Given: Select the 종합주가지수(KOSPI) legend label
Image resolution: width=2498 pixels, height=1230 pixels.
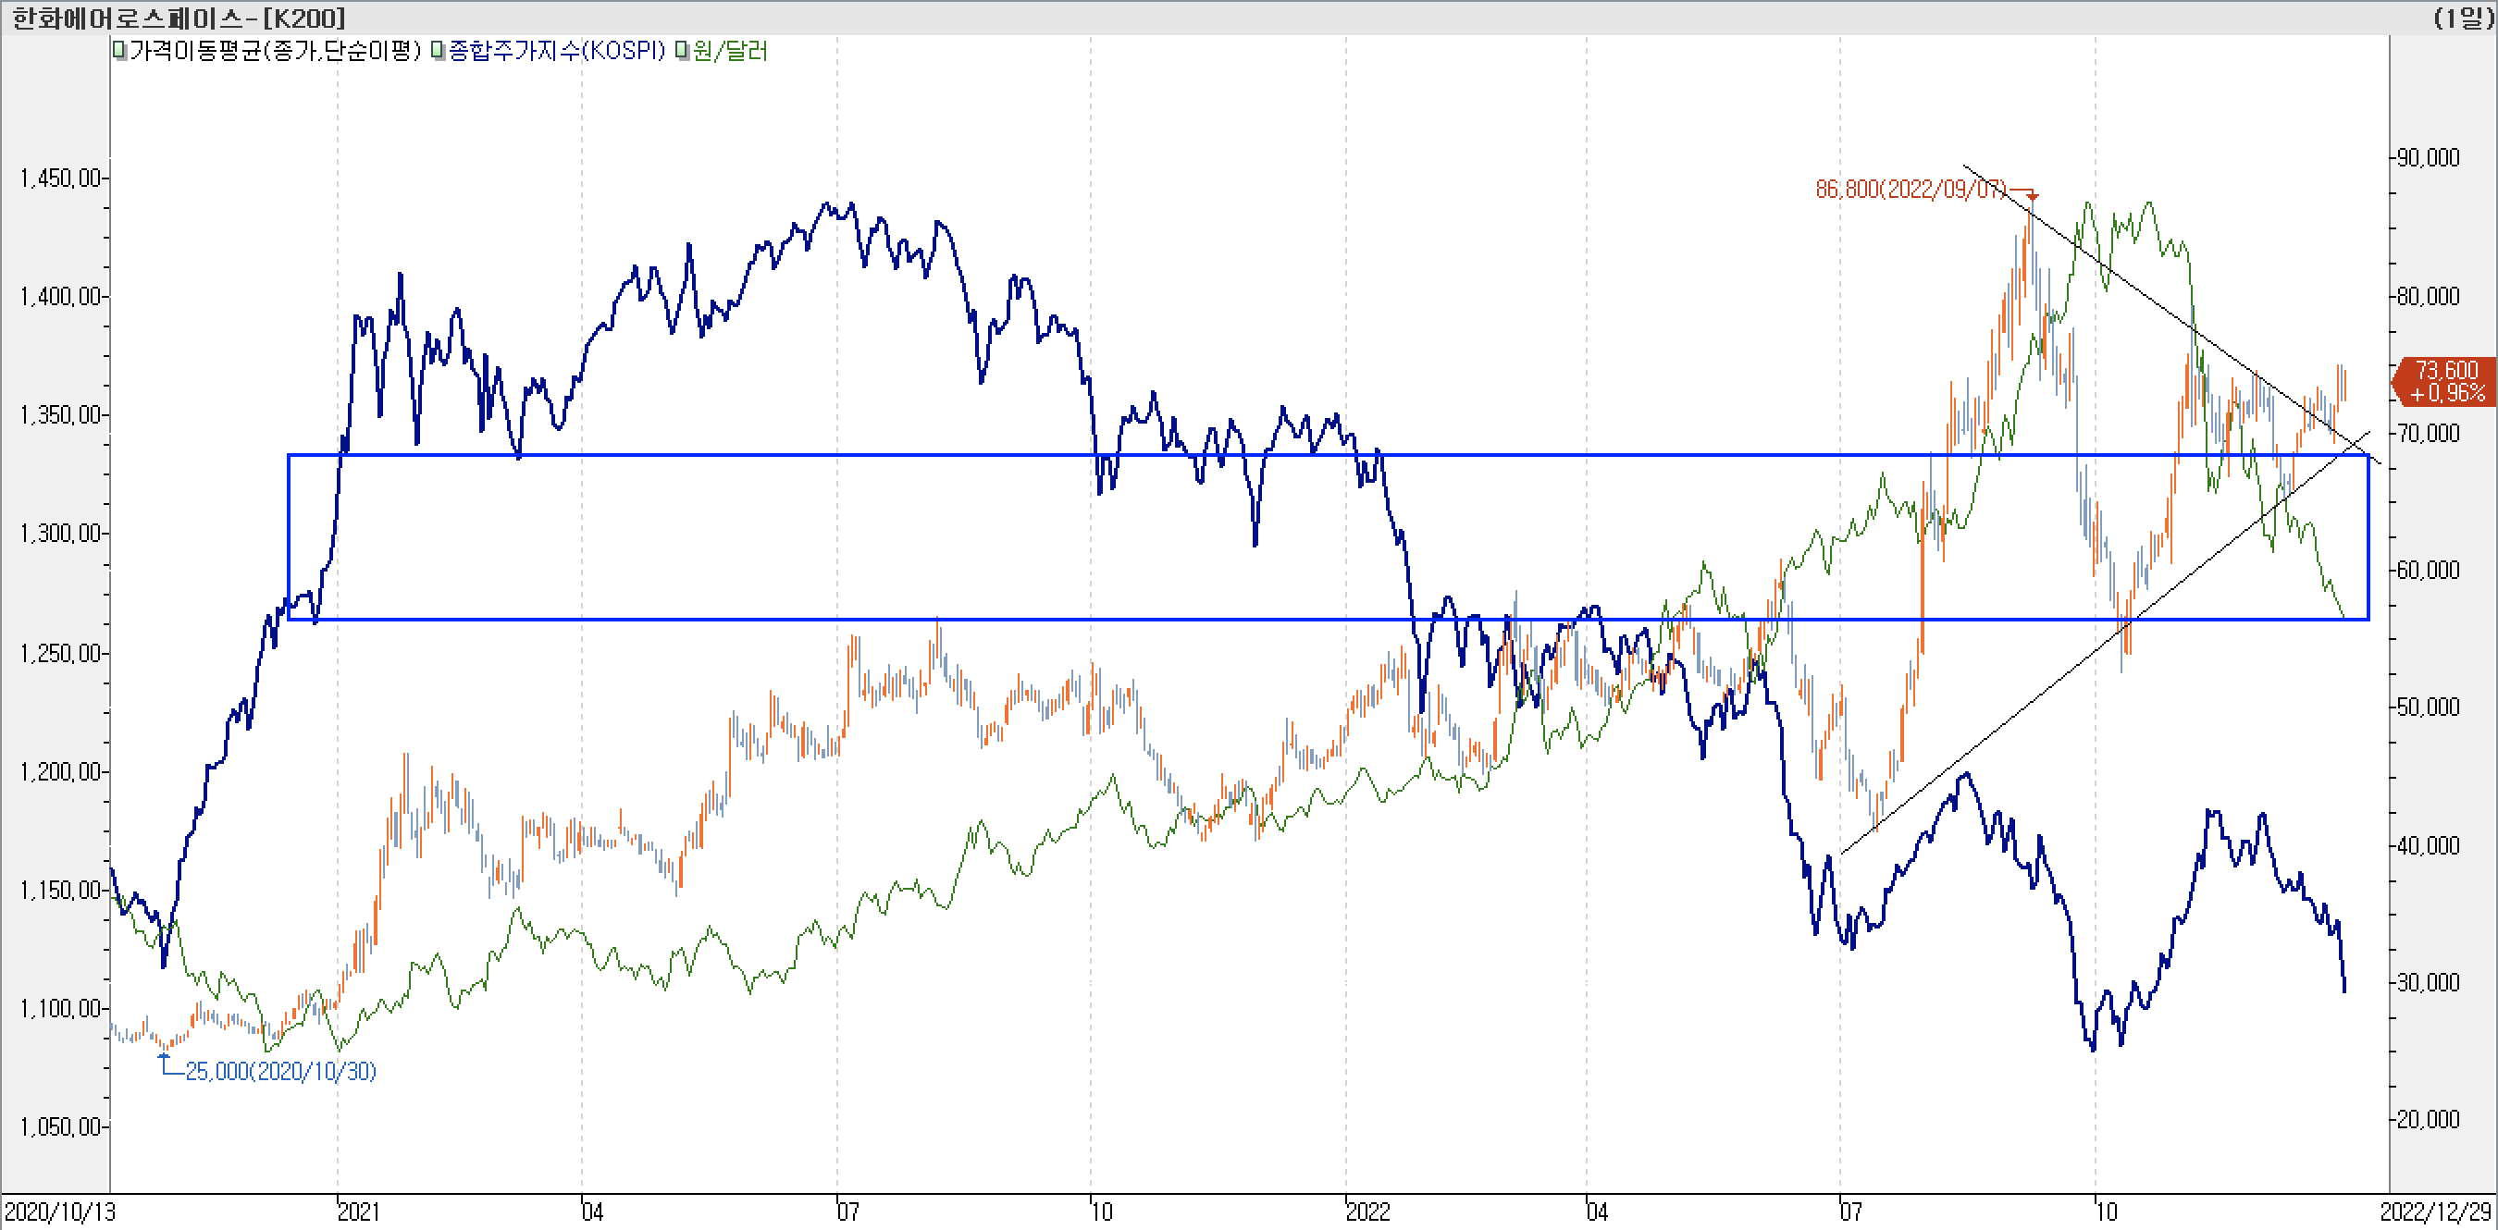Looking at the screenshot, I should point(557,50).
